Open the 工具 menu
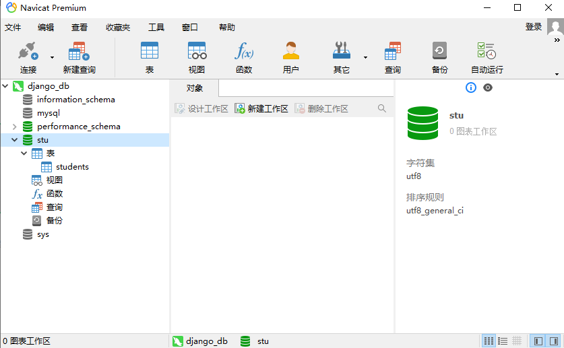564x348 pixels. (x=156, y=28)
